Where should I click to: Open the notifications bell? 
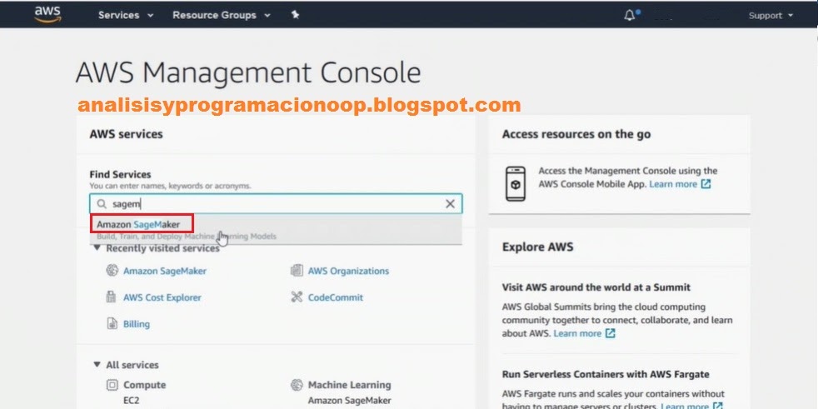(x=631, y=15)
